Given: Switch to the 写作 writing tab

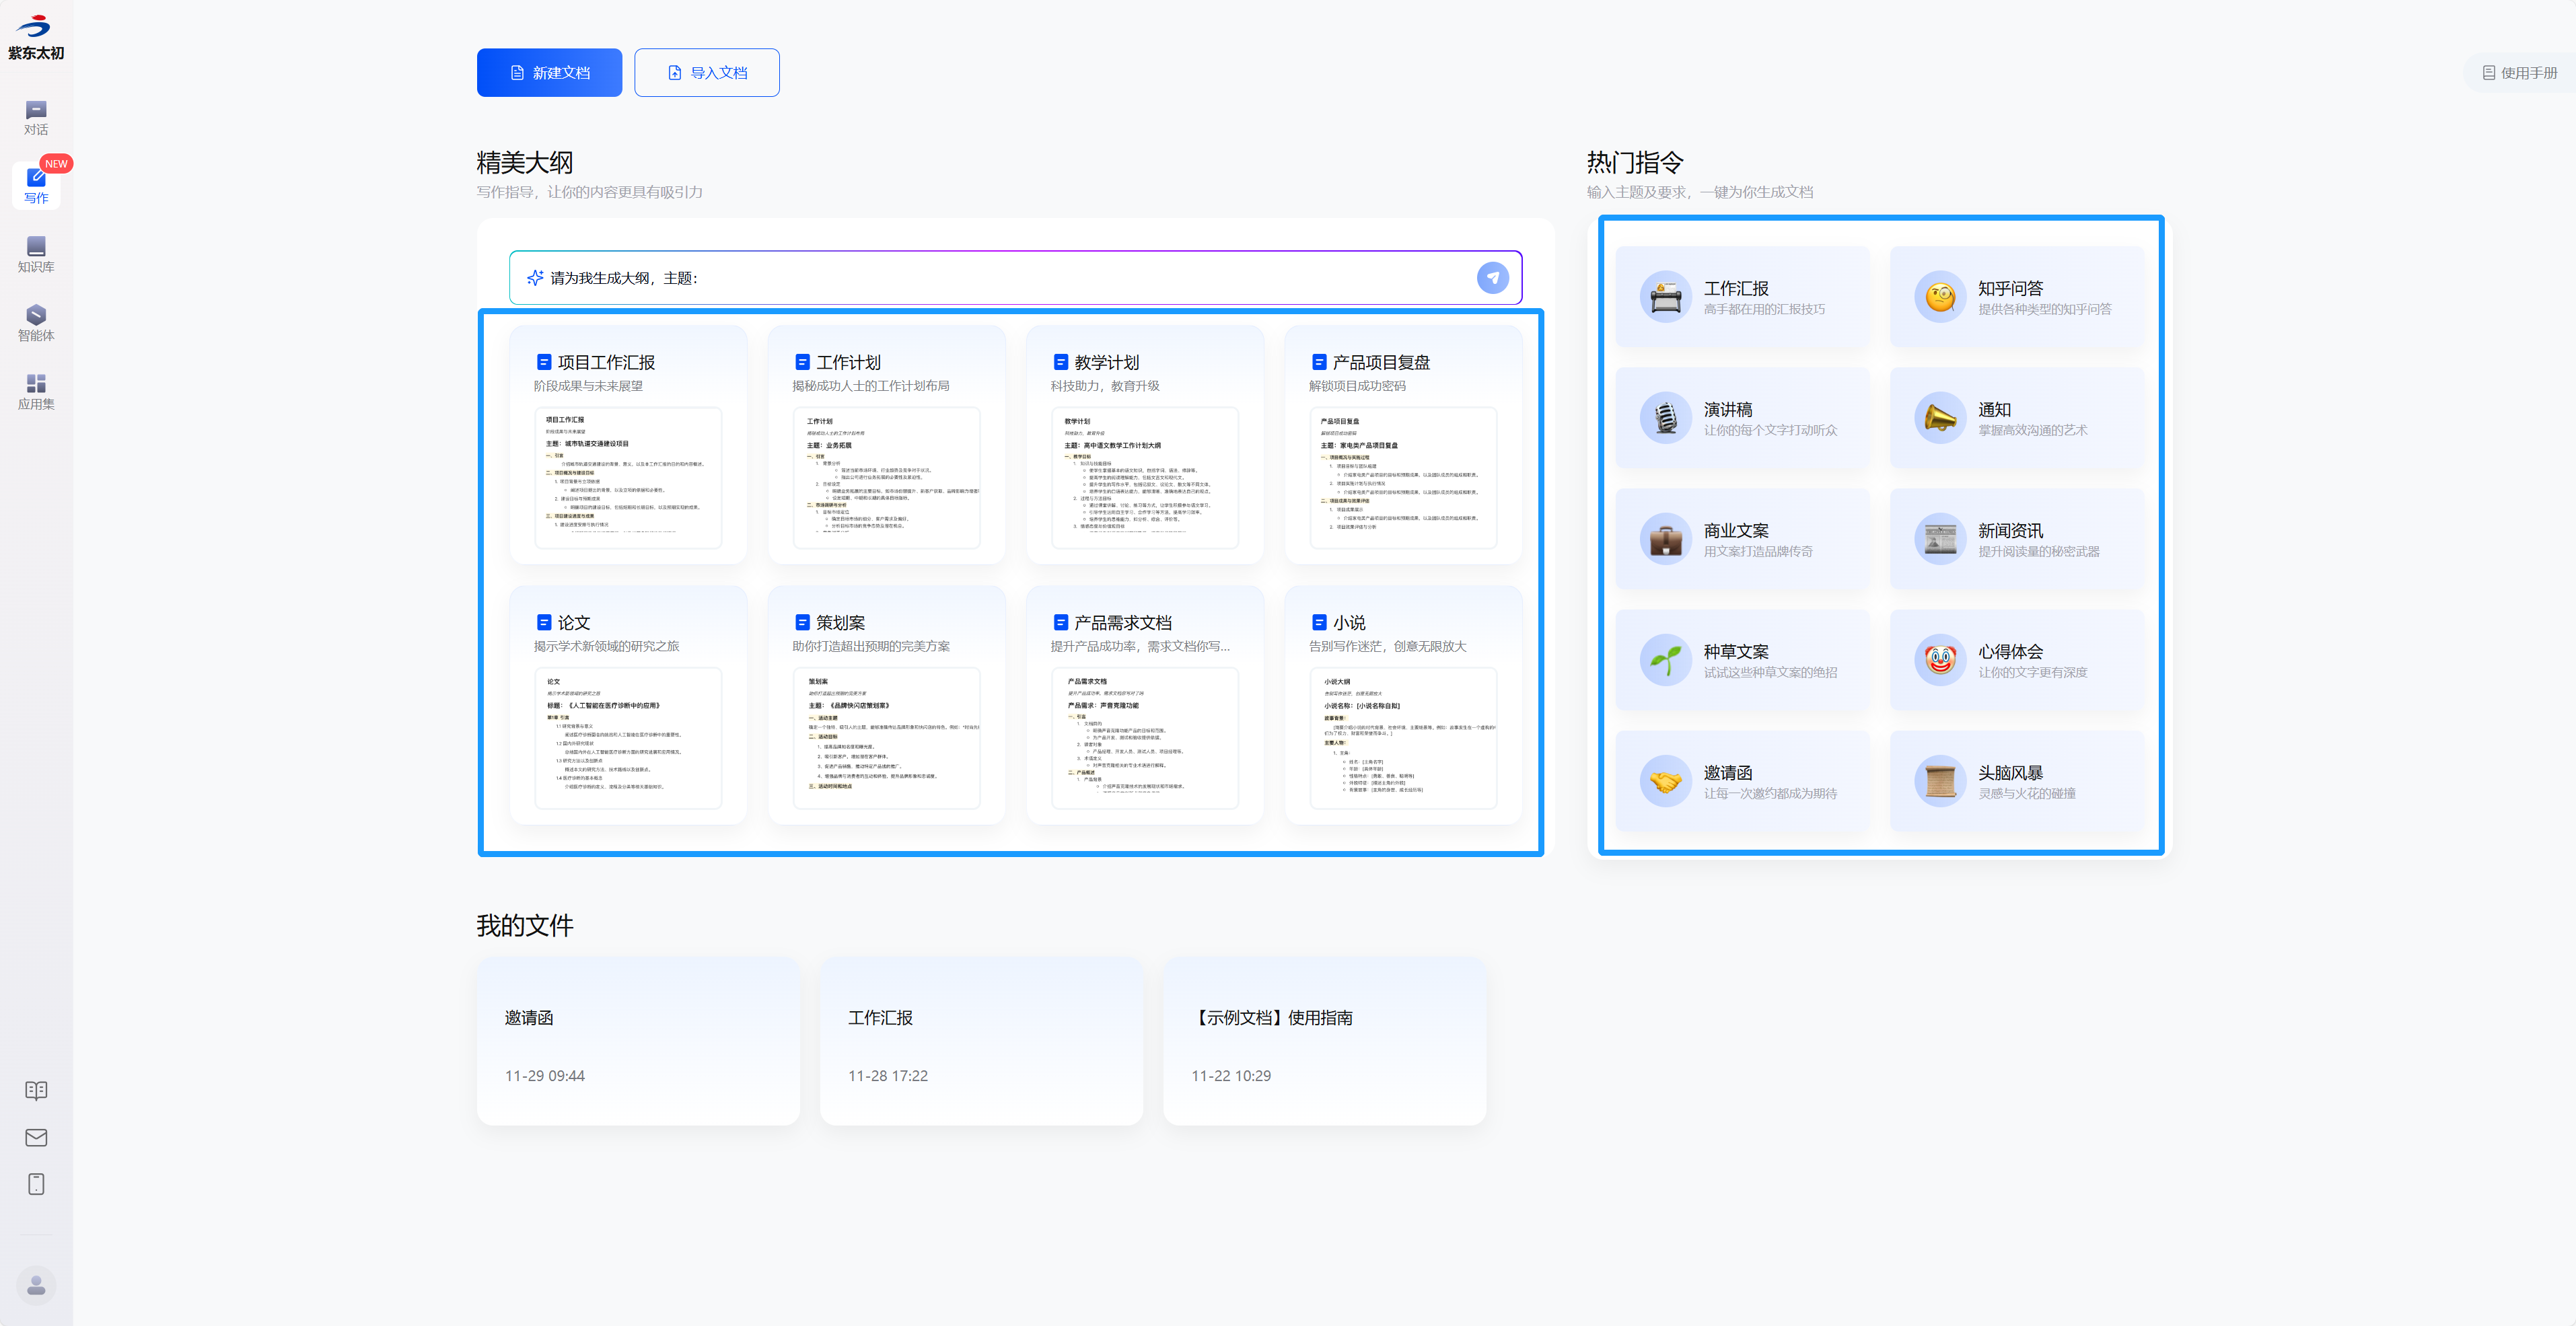Looking at the screenshot, I should coord(36,185).
